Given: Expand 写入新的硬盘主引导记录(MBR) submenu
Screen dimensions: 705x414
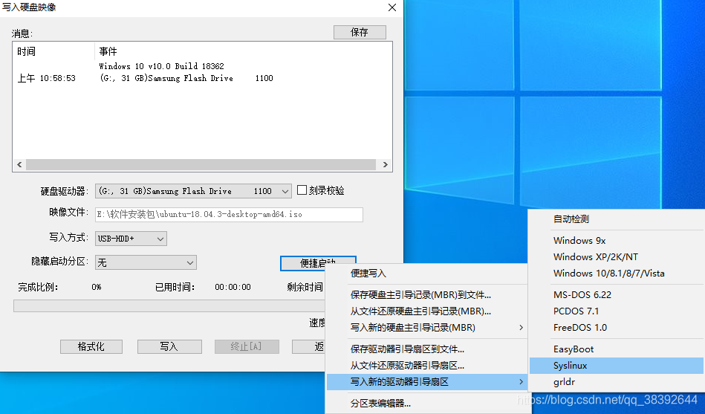Looking at the screenshot, I should pos(426,327).
